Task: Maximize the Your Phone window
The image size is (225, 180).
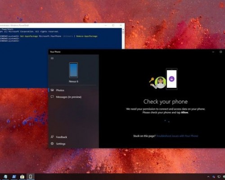Action: (x=221, y=52)
